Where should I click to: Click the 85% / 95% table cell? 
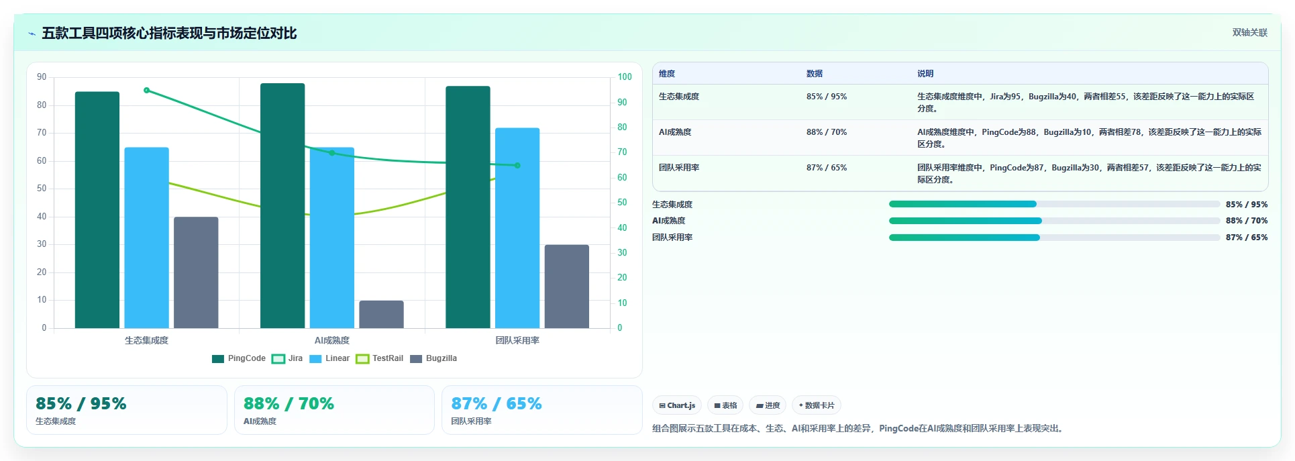(x=827, y=97)
